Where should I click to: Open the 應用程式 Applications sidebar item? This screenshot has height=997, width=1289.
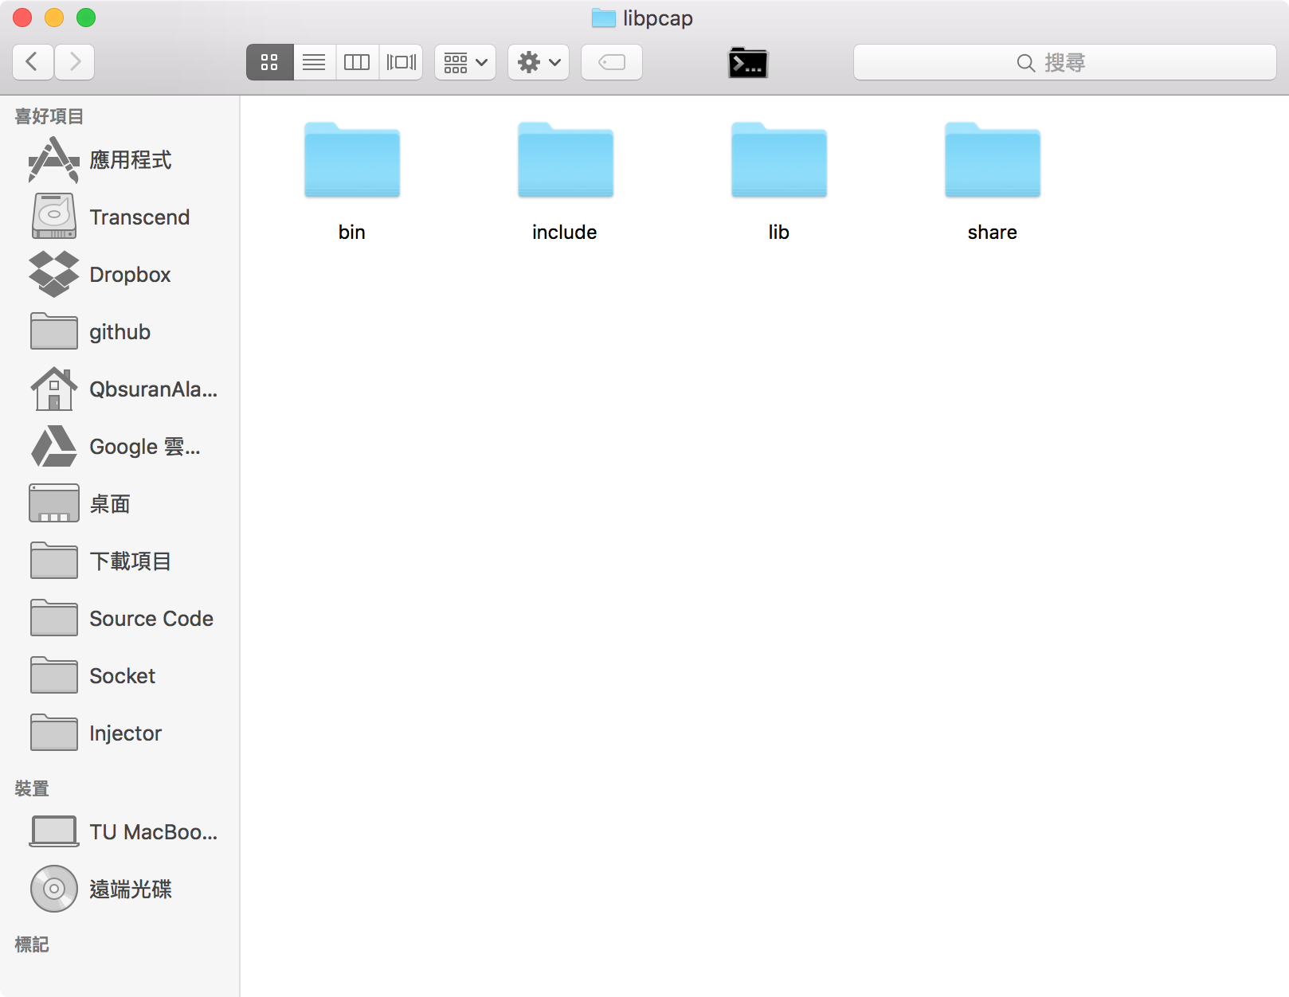130,160
